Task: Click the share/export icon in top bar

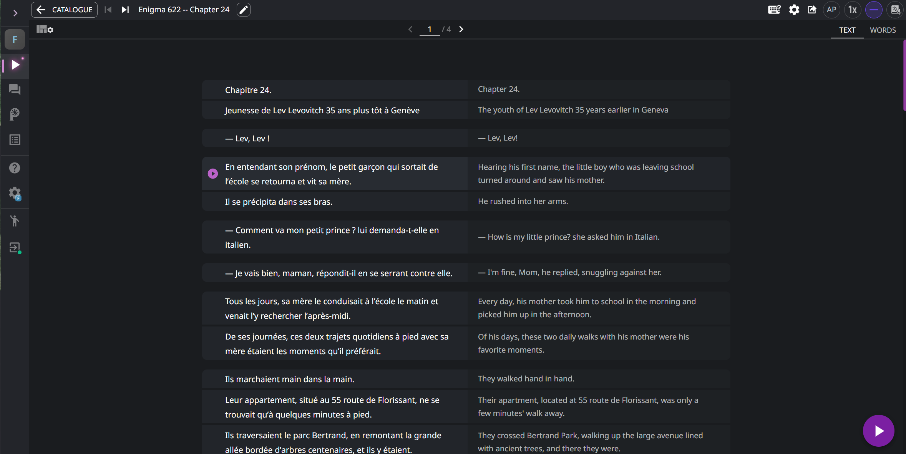Action: point(812,10)
